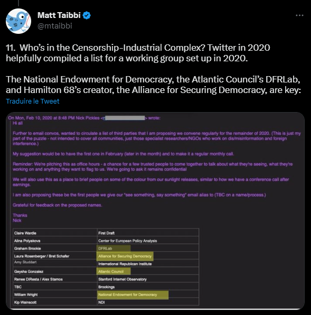Click Traduire le Tweet link
Image resolution: width=311 pixels, height=315 pixels.
[x=33, y=101]
